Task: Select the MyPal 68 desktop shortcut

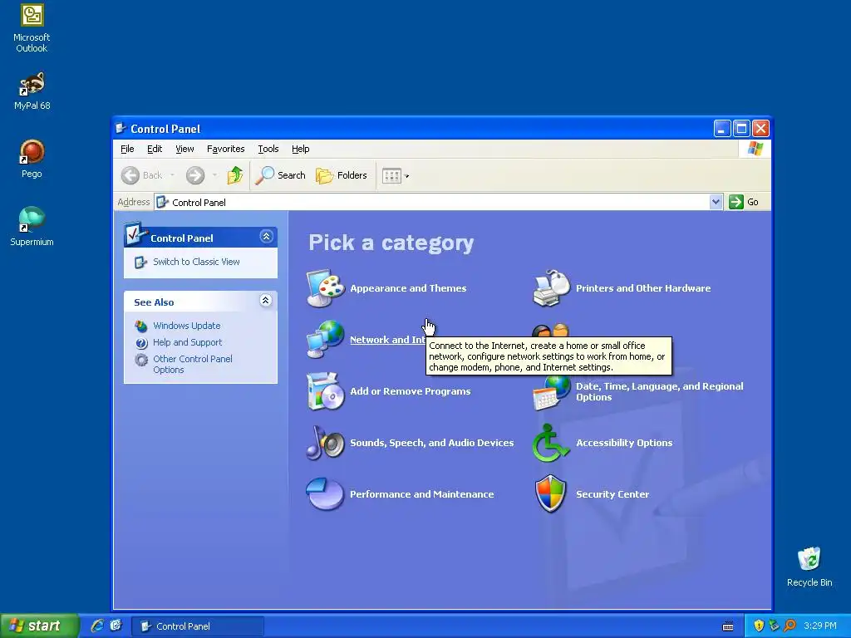Action: tap(32, 91)
